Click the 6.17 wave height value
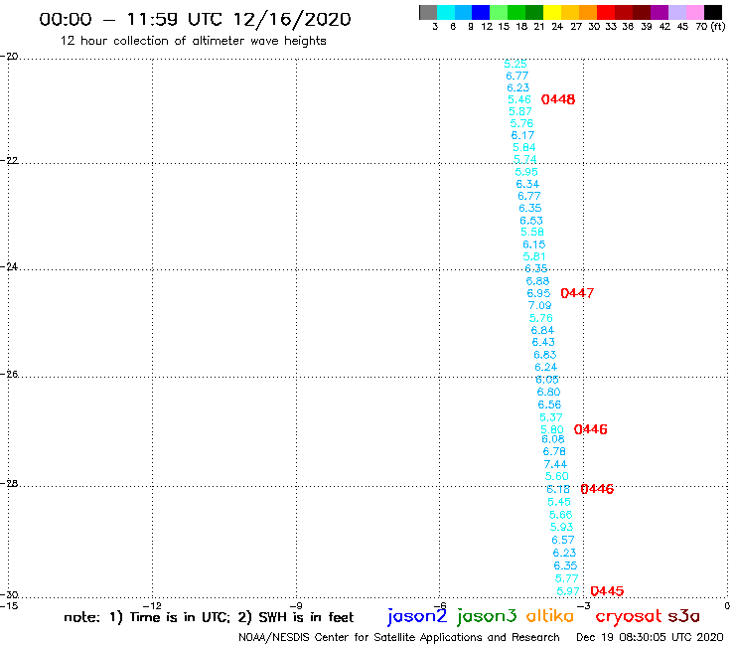The image size is (735, 646). pos(522,135)
